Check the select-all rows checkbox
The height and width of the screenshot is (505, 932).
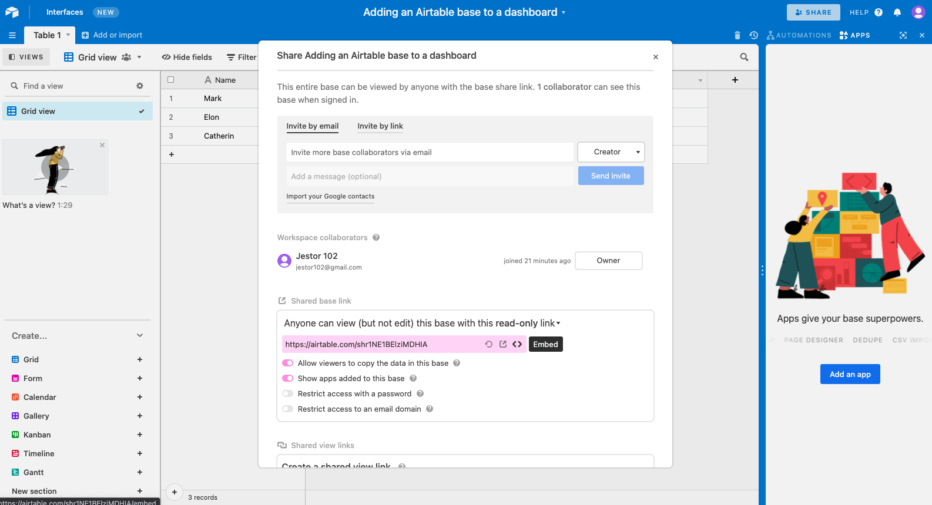[171, 80]
